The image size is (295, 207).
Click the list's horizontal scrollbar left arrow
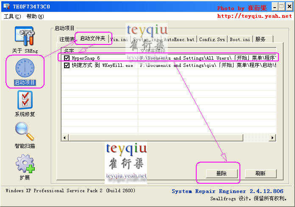pyautogui.click(x=65, y=138)
